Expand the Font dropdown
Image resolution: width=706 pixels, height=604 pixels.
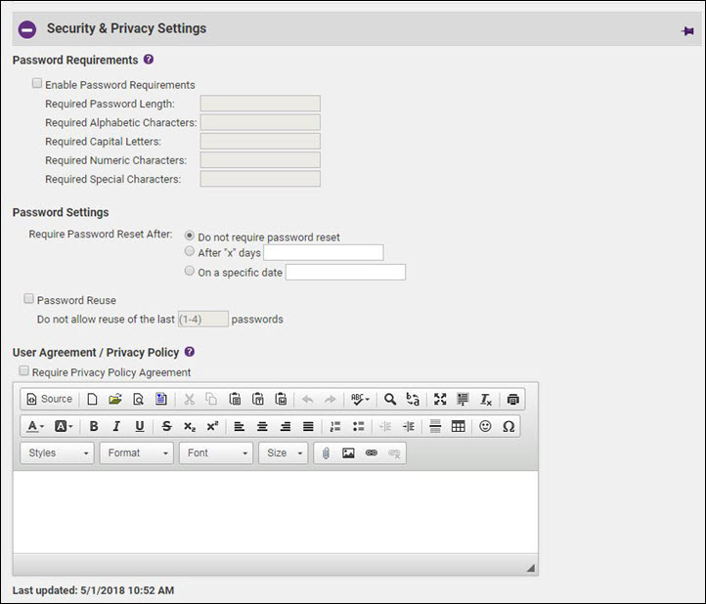216,453
